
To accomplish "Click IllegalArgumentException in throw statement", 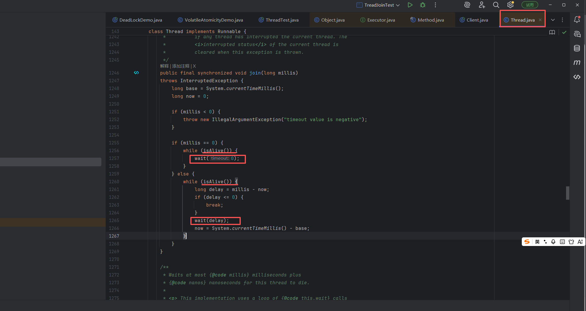I will [x=246, y=119].
